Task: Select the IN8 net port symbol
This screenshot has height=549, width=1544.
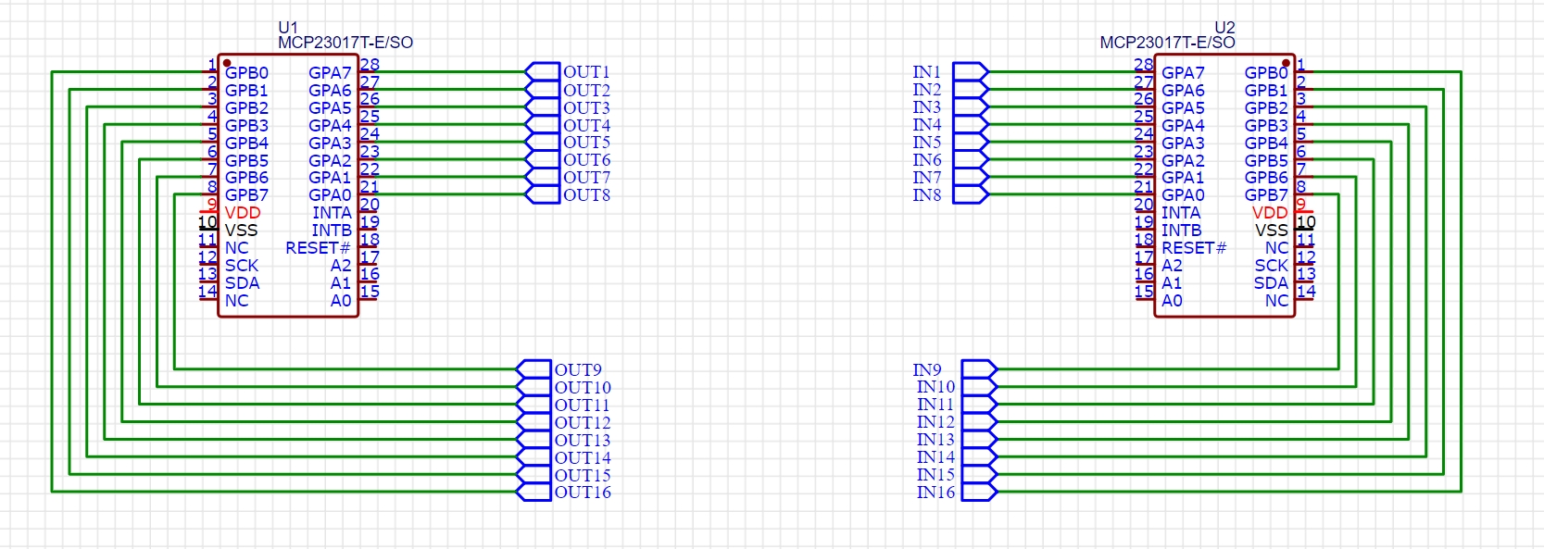Action: click(971, 194)
